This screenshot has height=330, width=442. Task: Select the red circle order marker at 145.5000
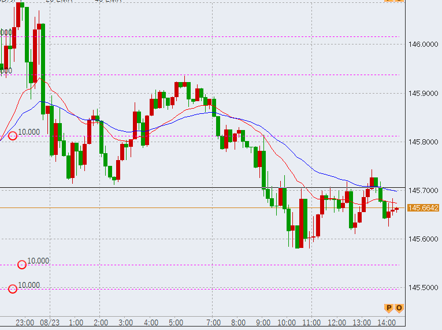pos(13,289)
